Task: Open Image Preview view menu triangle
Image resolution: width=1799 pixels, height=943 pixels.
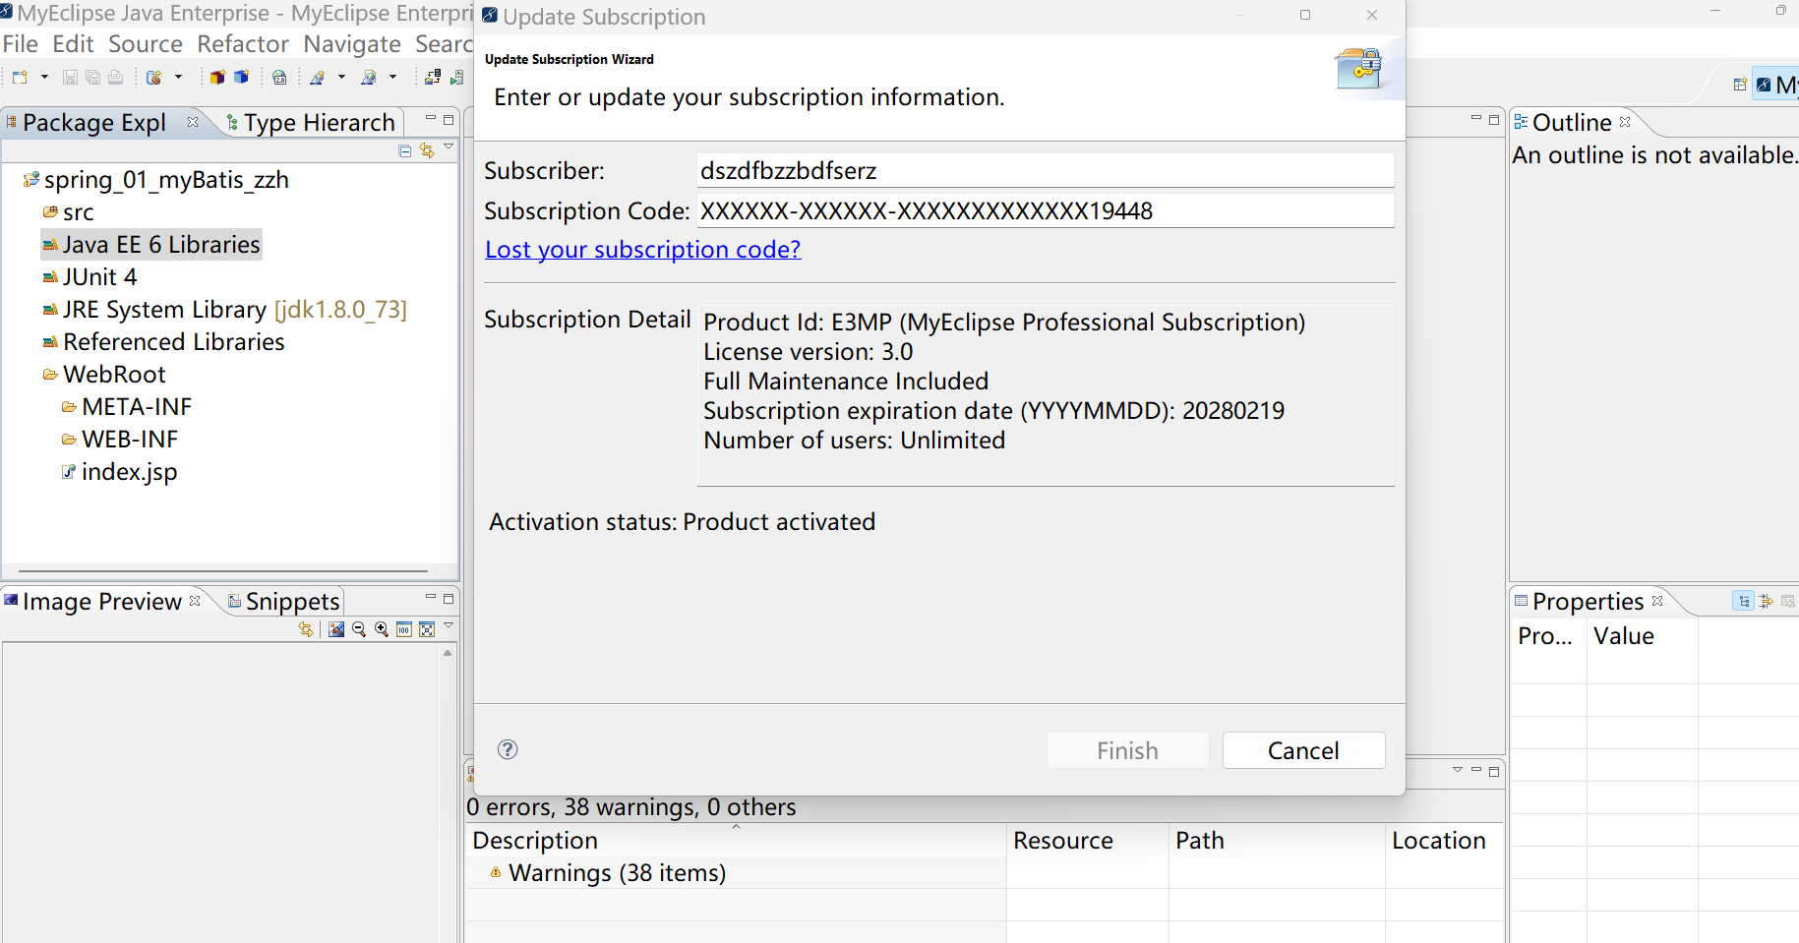Action: tap(449, 625)
